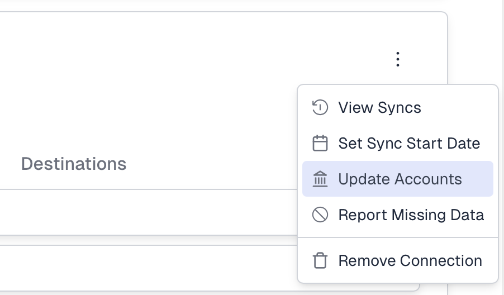Select View Syncs from the menu
The image size is (504, 295).
(x=379, y=107)
